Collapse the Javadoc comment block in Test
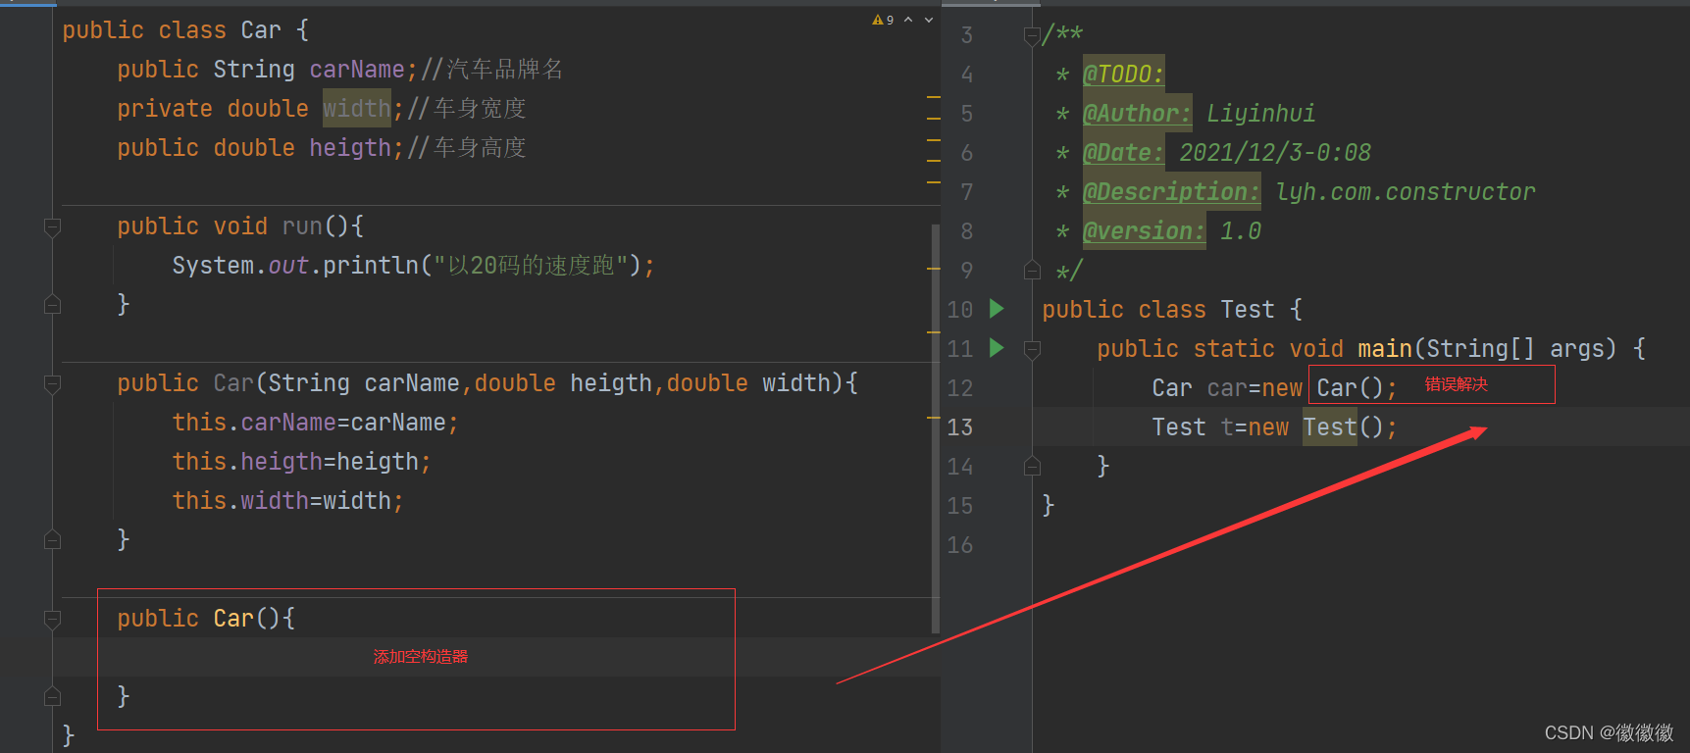The image size is (1690, 753). (x=1032, y=36)
